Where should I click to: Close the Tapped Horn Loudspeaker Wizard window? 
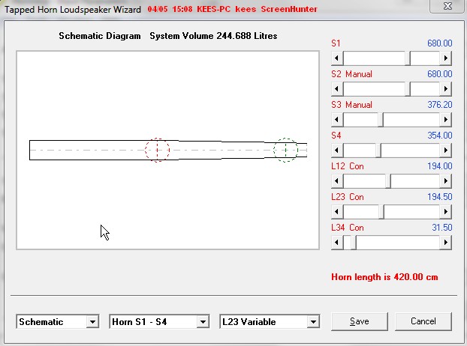click(447, 6)
